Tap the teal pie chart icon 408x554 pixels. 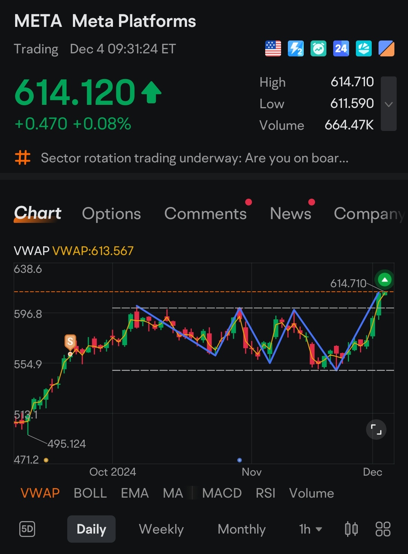[x=364, y=48]
